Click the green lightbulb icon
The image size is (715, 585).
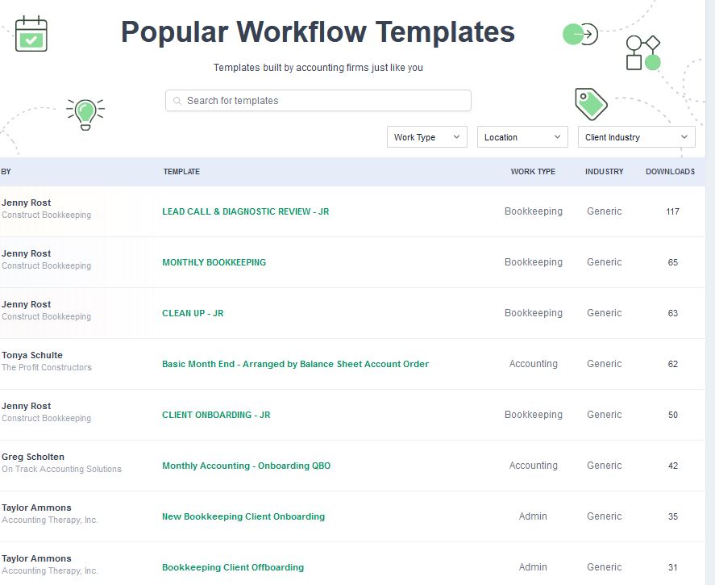85,113
